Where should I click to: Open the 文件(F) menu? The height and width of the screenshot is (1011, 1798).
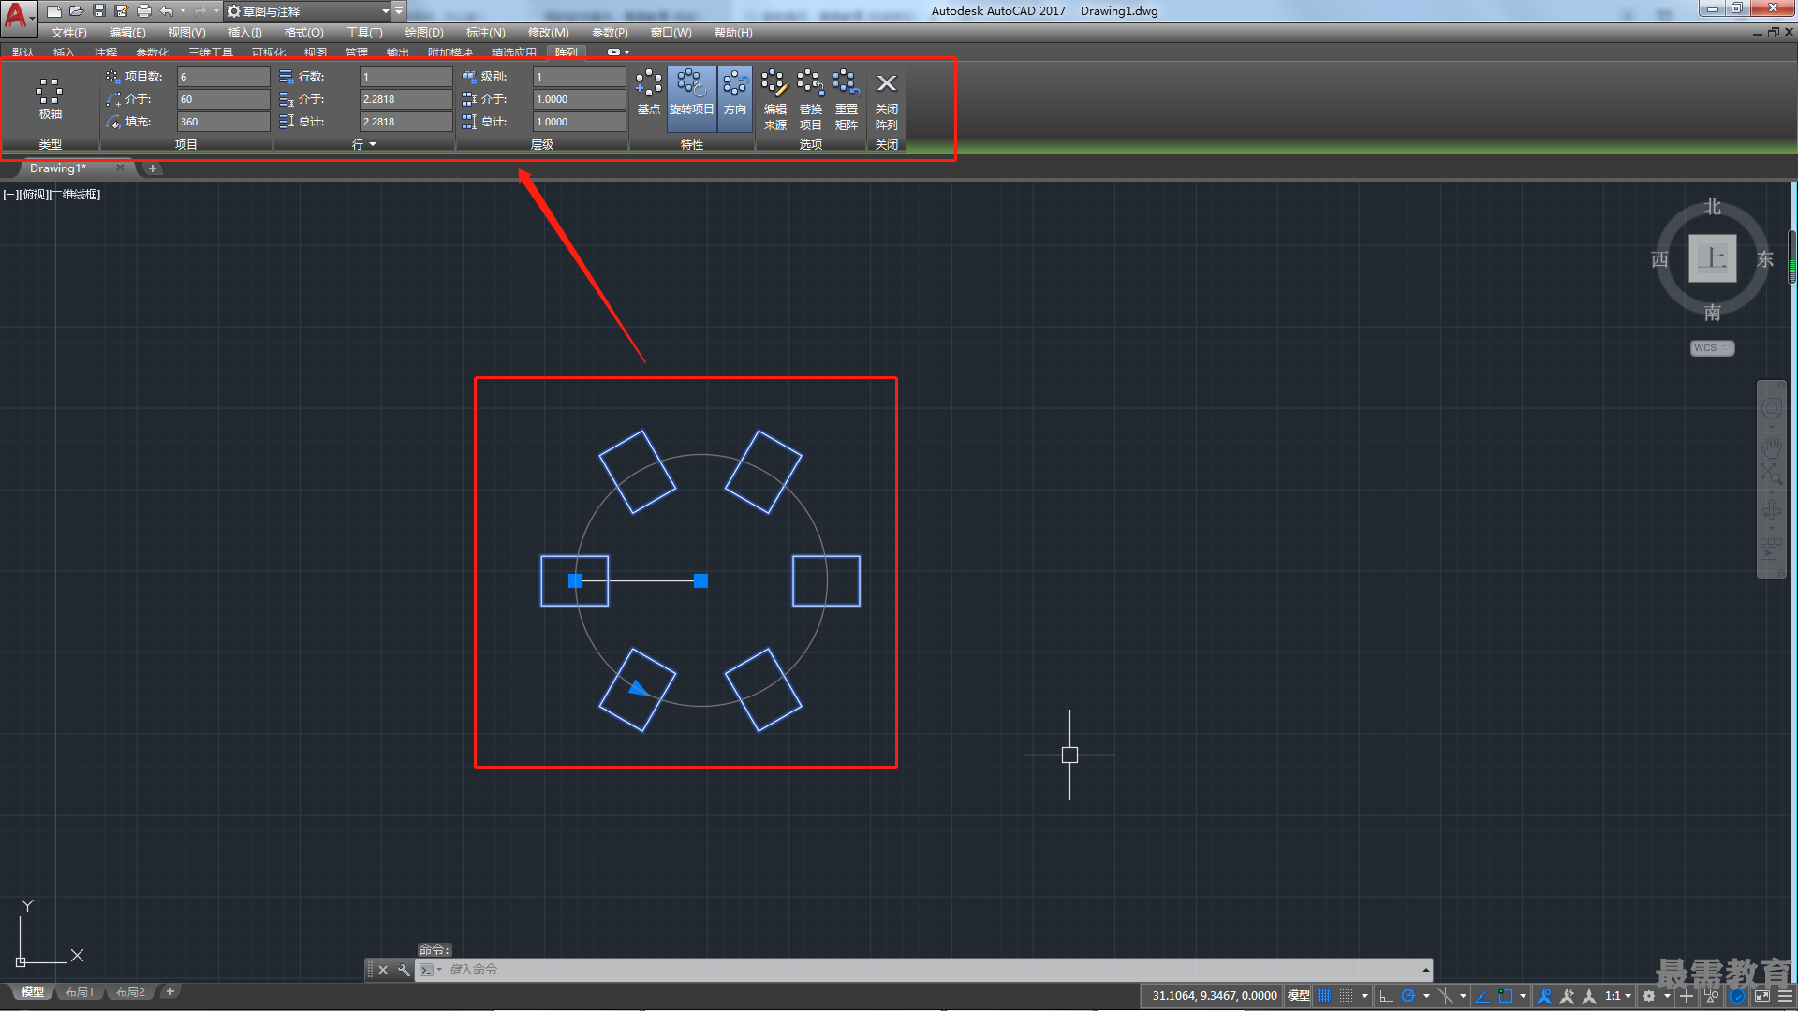coord(68,33)
